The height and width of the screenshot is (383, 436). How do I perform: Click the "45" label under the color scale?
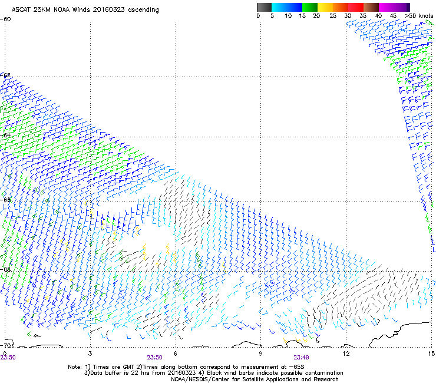(393, 16)
